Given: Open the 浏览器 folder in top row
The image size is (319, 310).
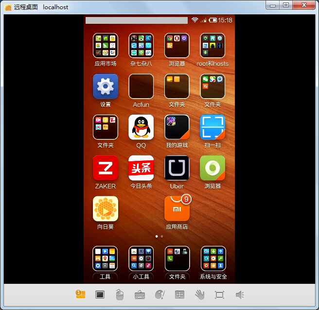Looking at the screenshot, I should pos(177,46).
